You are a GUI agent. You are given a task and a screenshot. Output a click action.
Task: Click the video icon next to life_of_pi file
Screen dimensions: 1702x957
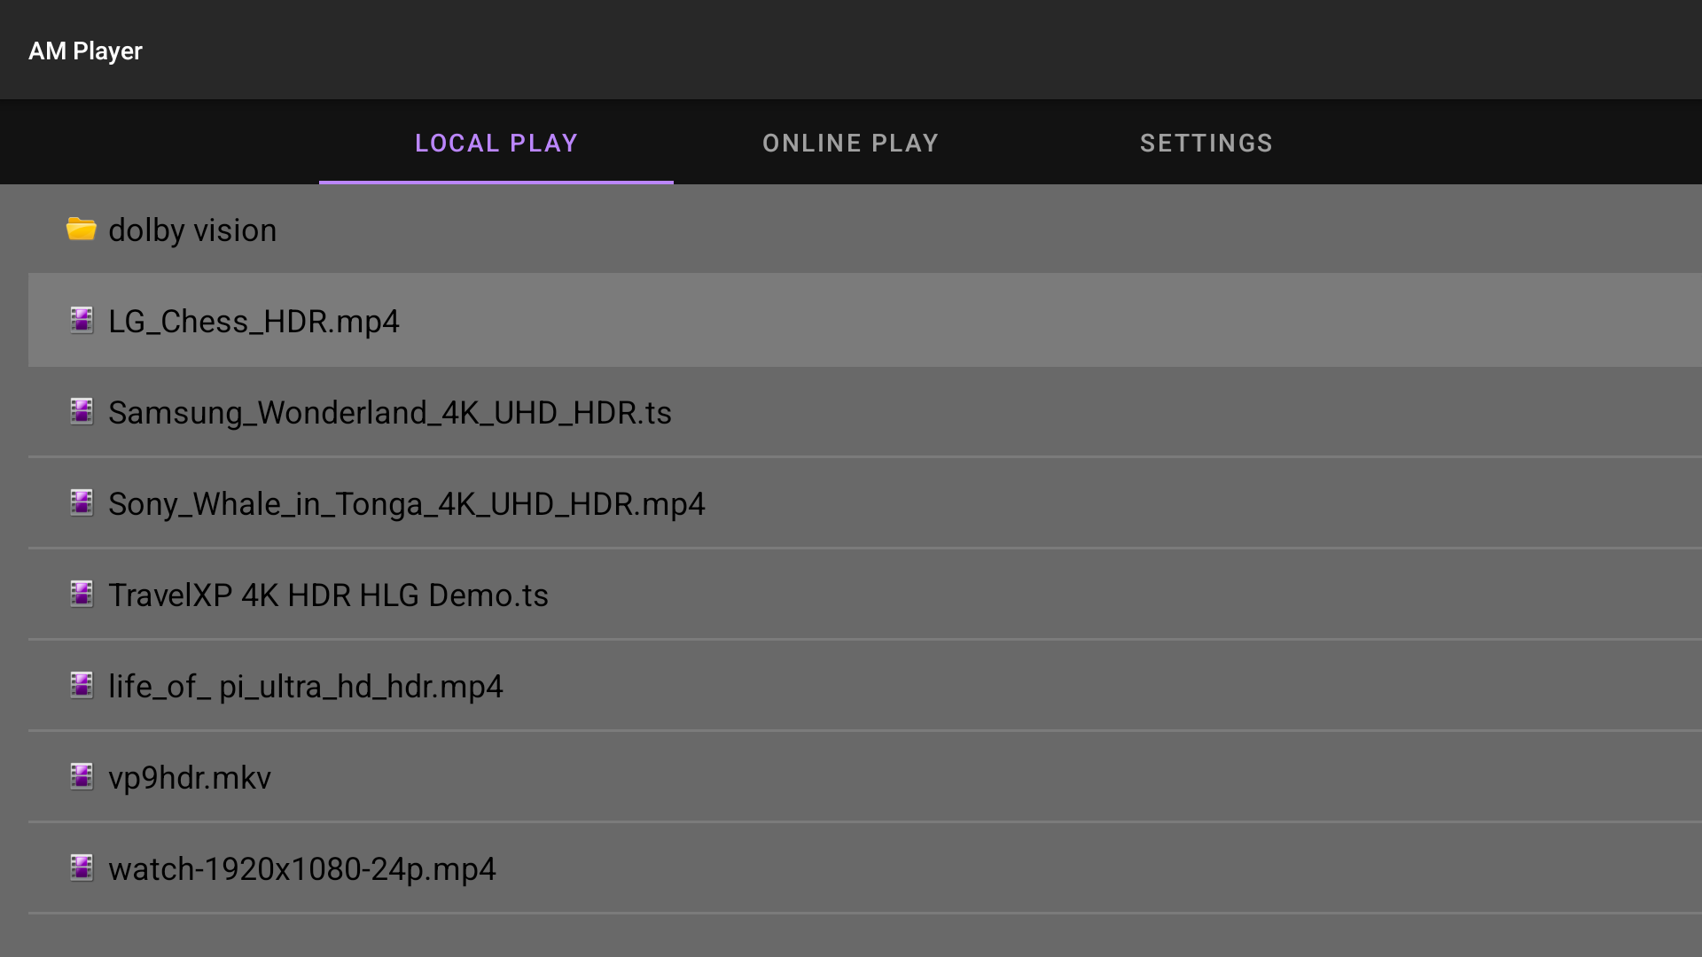pyautogui.click(x=82, y=685)
